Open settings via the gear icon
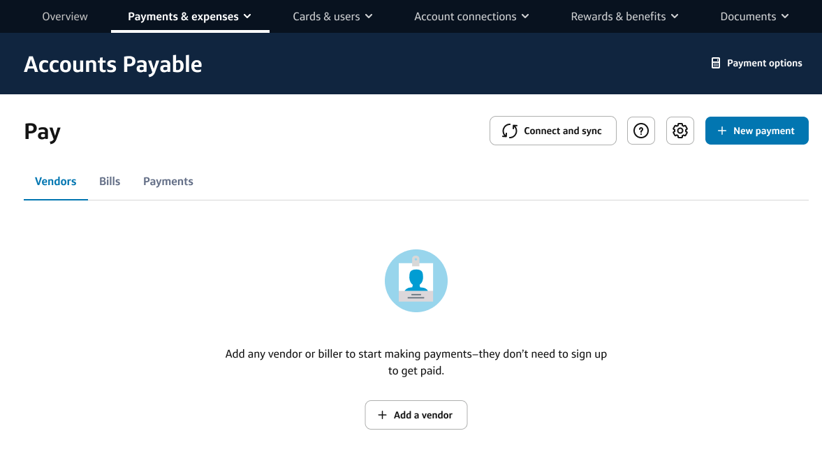 pyautogui.click(x=680, y=131)
